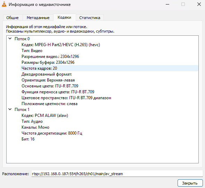
Task: Collapse the Поток 1 tree node
Action: point(10,109)
